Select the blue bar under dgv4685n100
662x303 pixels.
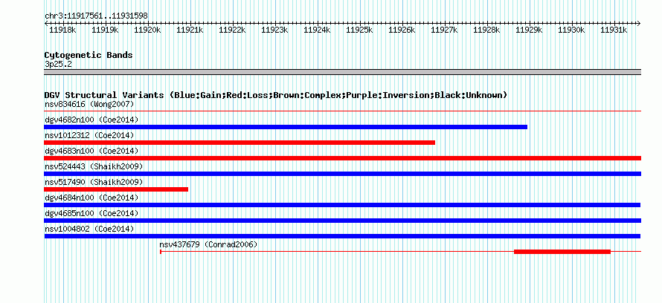[x=342, y=221]
